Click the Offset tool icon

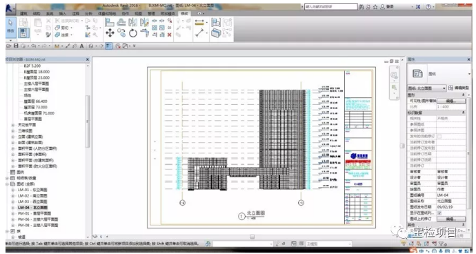tap(121, 22)
